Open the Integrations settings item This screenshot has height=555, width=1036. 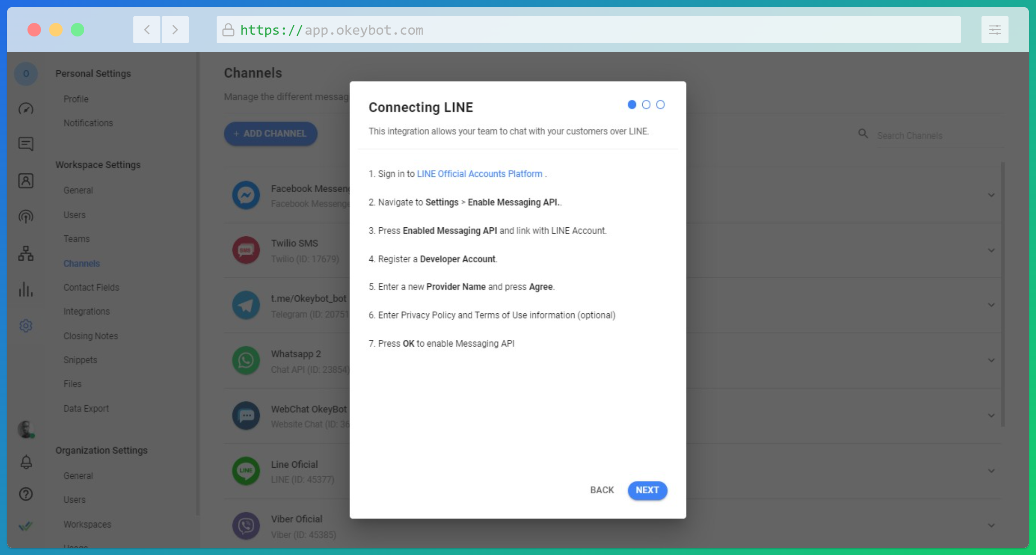point(86,311)
